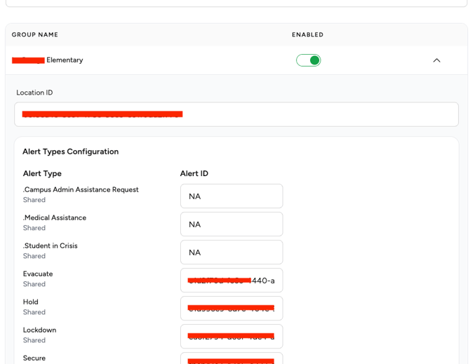Screen dimensions: 470x364
Task: Select the .Campus Admin Assistance Request label
Action: point(81,189)
